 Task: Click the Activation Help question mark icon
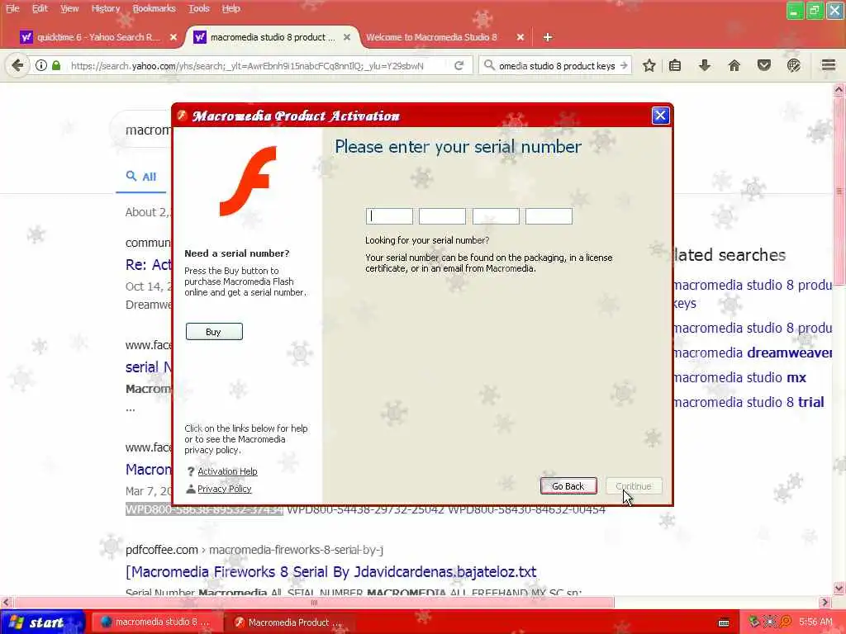(x=191, y=471)
